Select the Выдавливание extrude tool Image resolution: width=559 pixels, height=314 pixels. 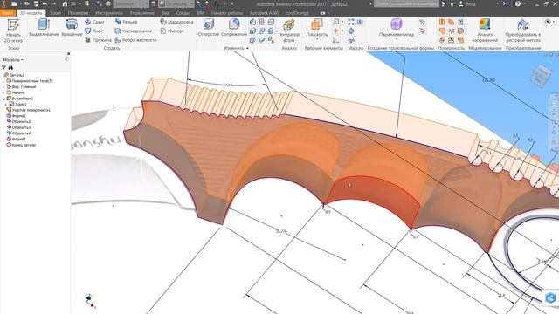[x=44, y=28]
